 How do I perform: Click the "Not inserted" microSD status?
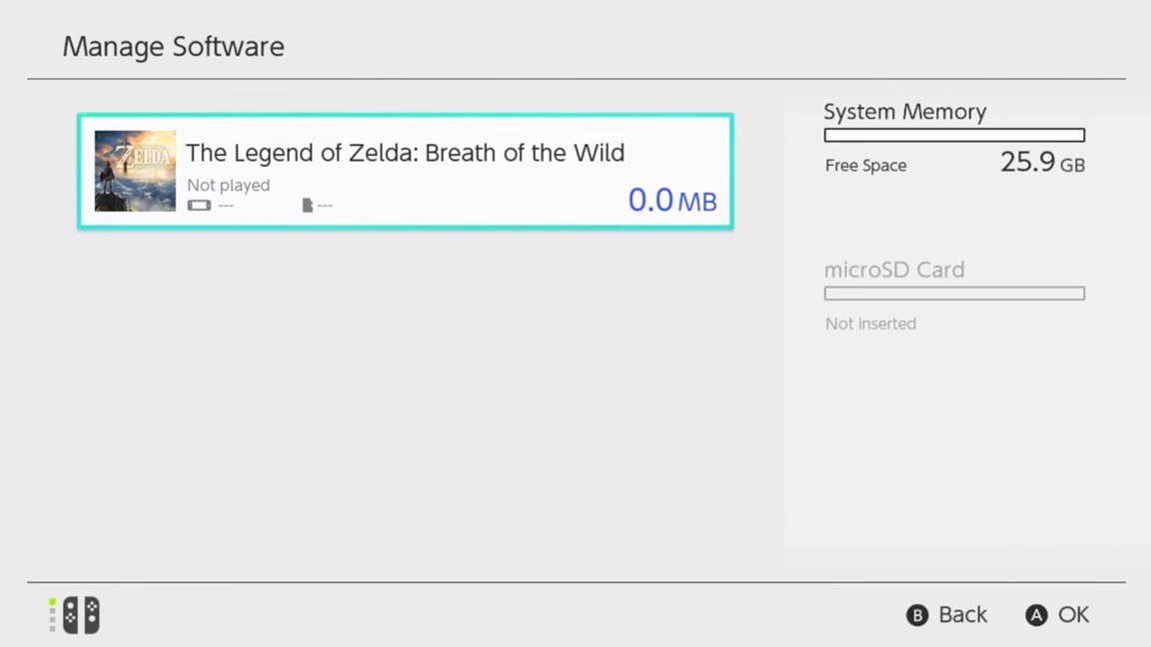(870, 323)
